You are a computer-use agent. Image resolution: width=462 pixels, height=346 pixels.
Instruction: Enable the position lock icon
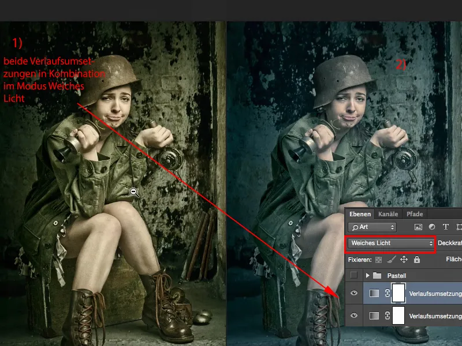point(405,260)
